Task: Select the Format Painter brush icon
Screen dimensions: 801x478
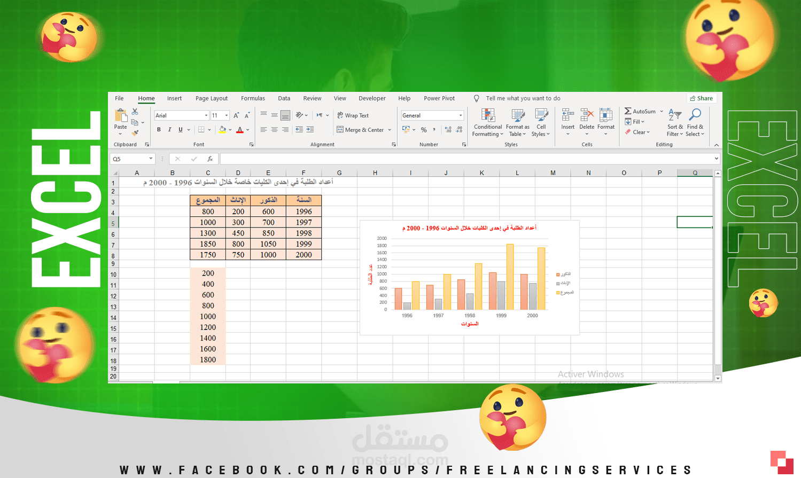Action: pos(135,132)
